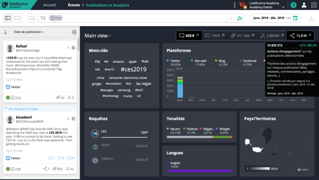The height and width of the screenshot is (180, 319).
Task: Click the sort direction arrow icon
Action: 6,32
